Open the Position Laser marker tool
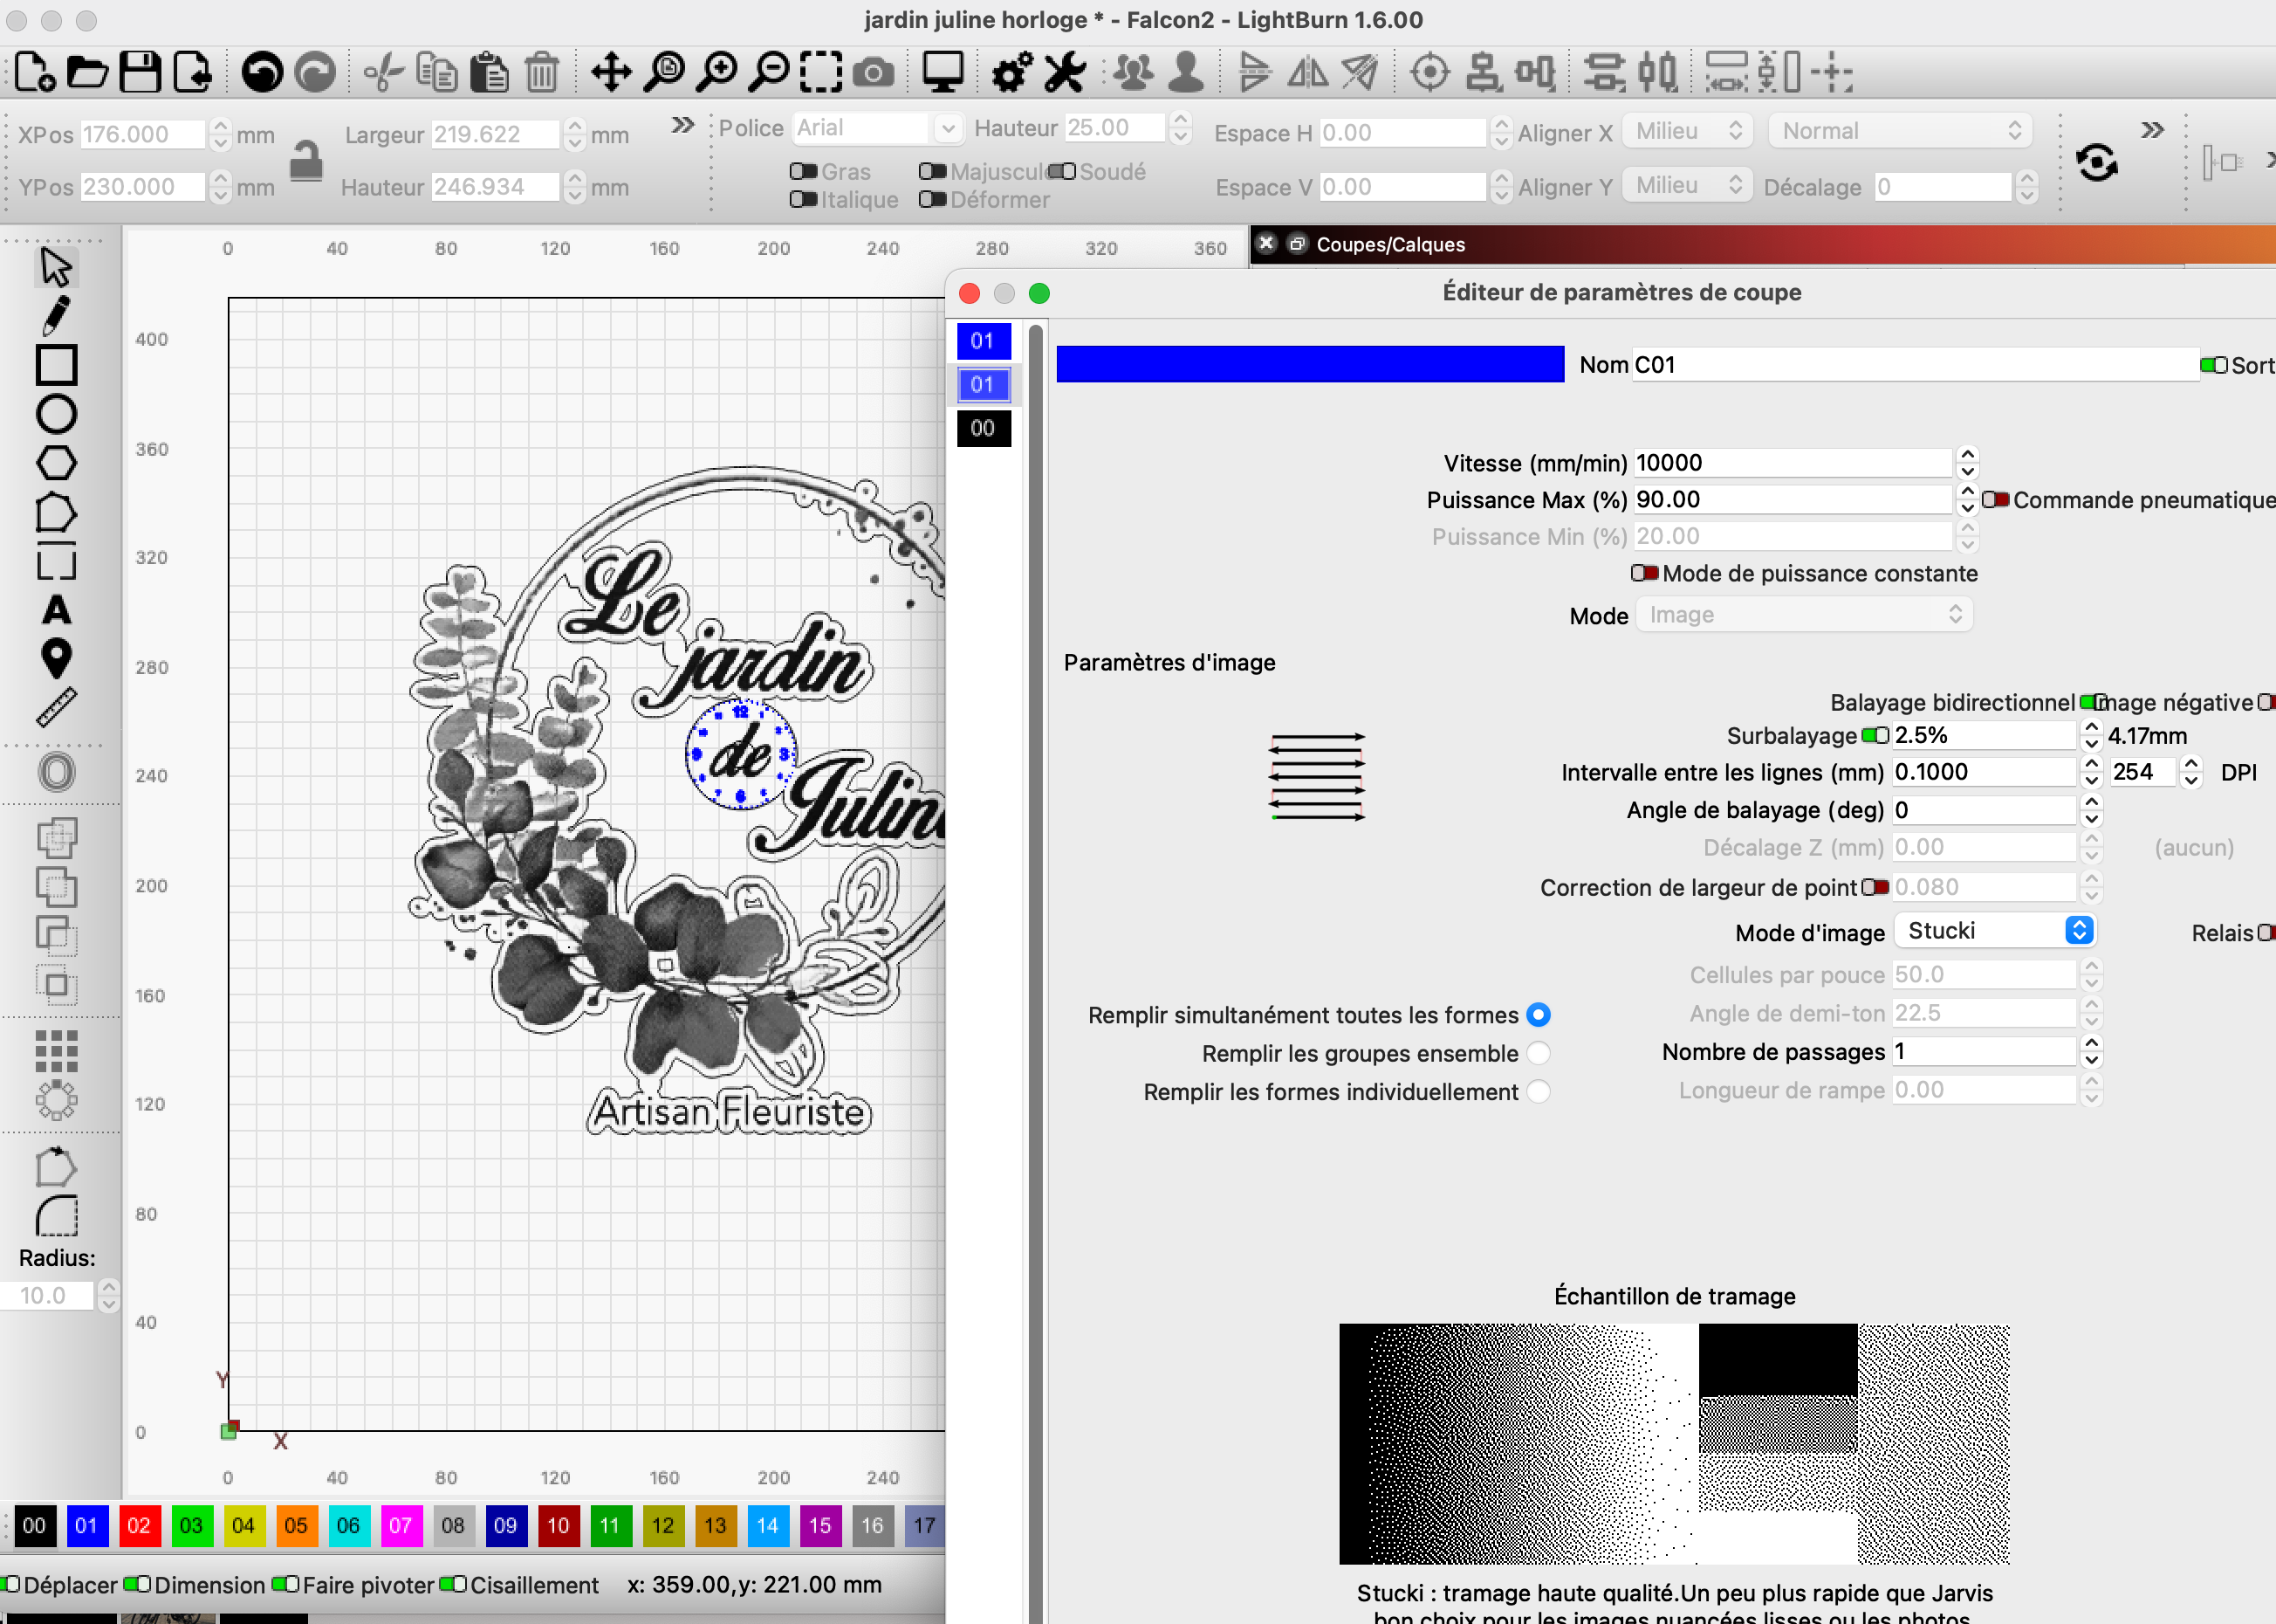 coord(56,658)
